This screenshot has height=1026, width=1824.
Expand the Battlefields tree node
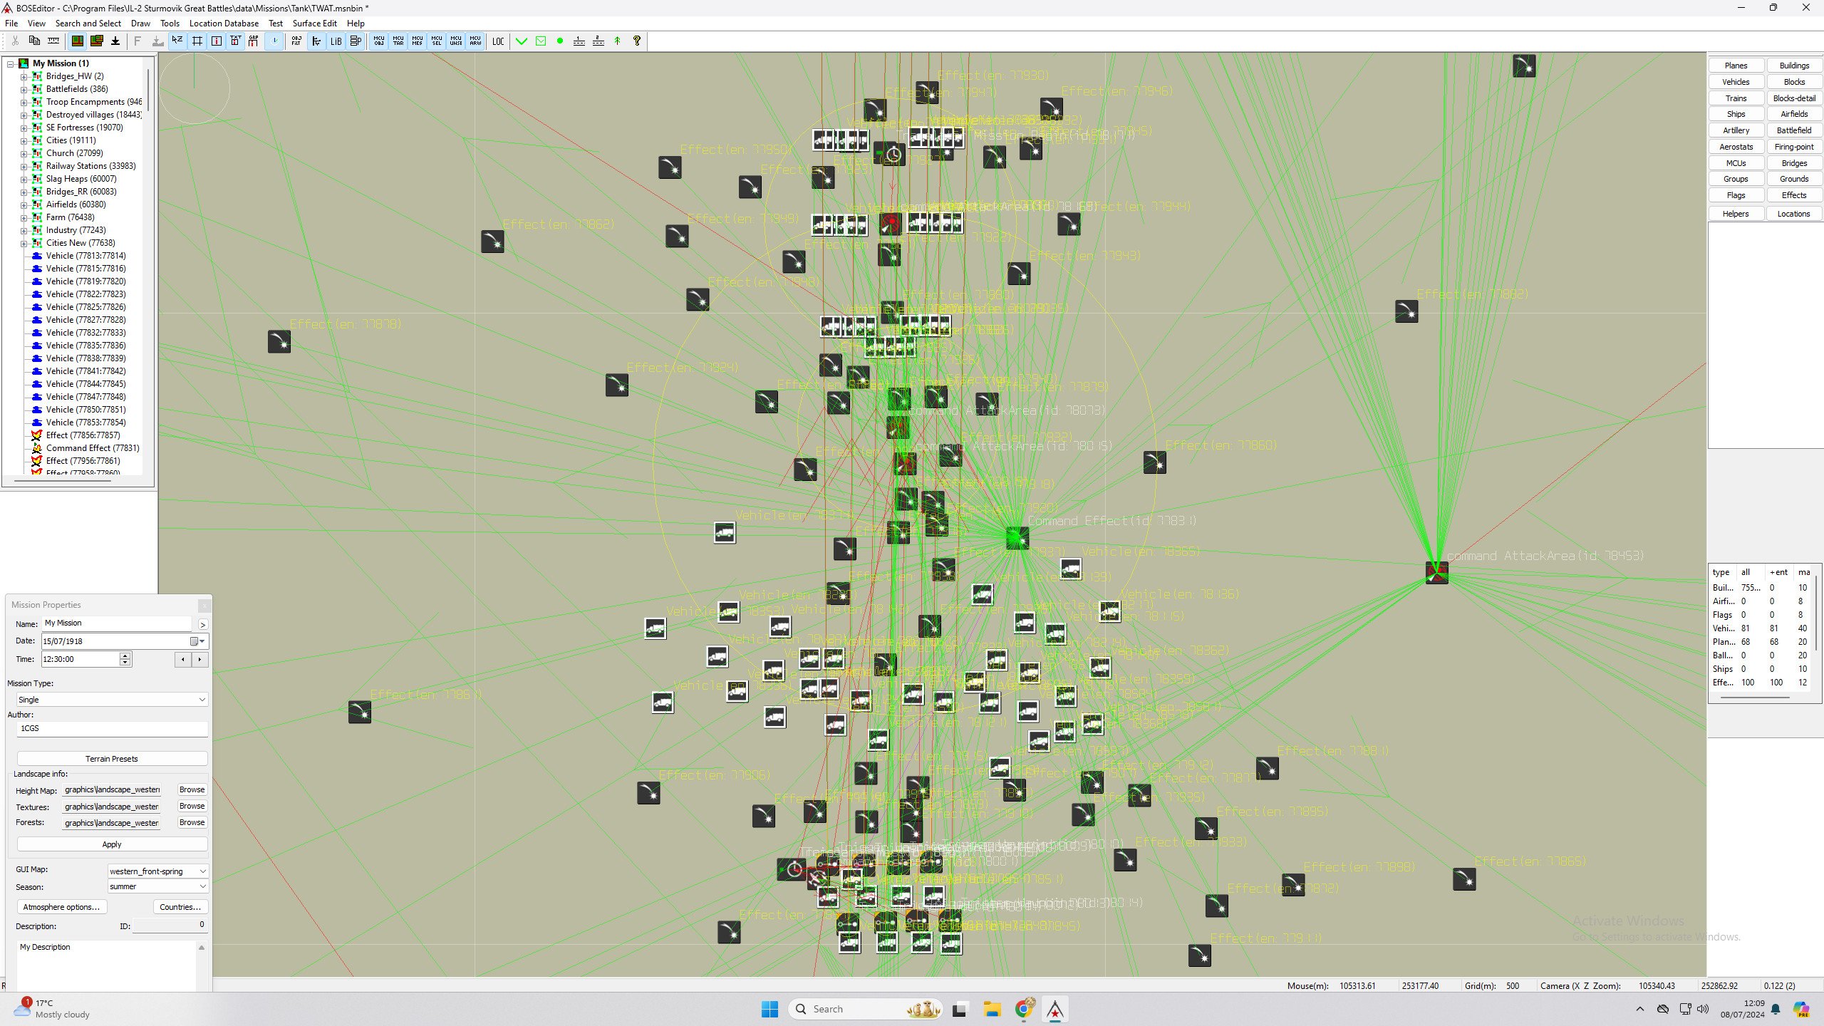(x=24, y=89)
